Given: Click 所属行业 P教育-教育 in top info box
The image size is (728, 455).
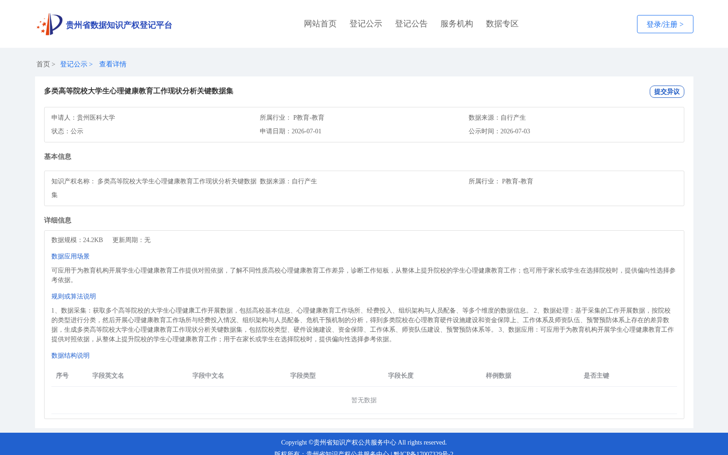Looking at the screenshot, I should 292,117.
